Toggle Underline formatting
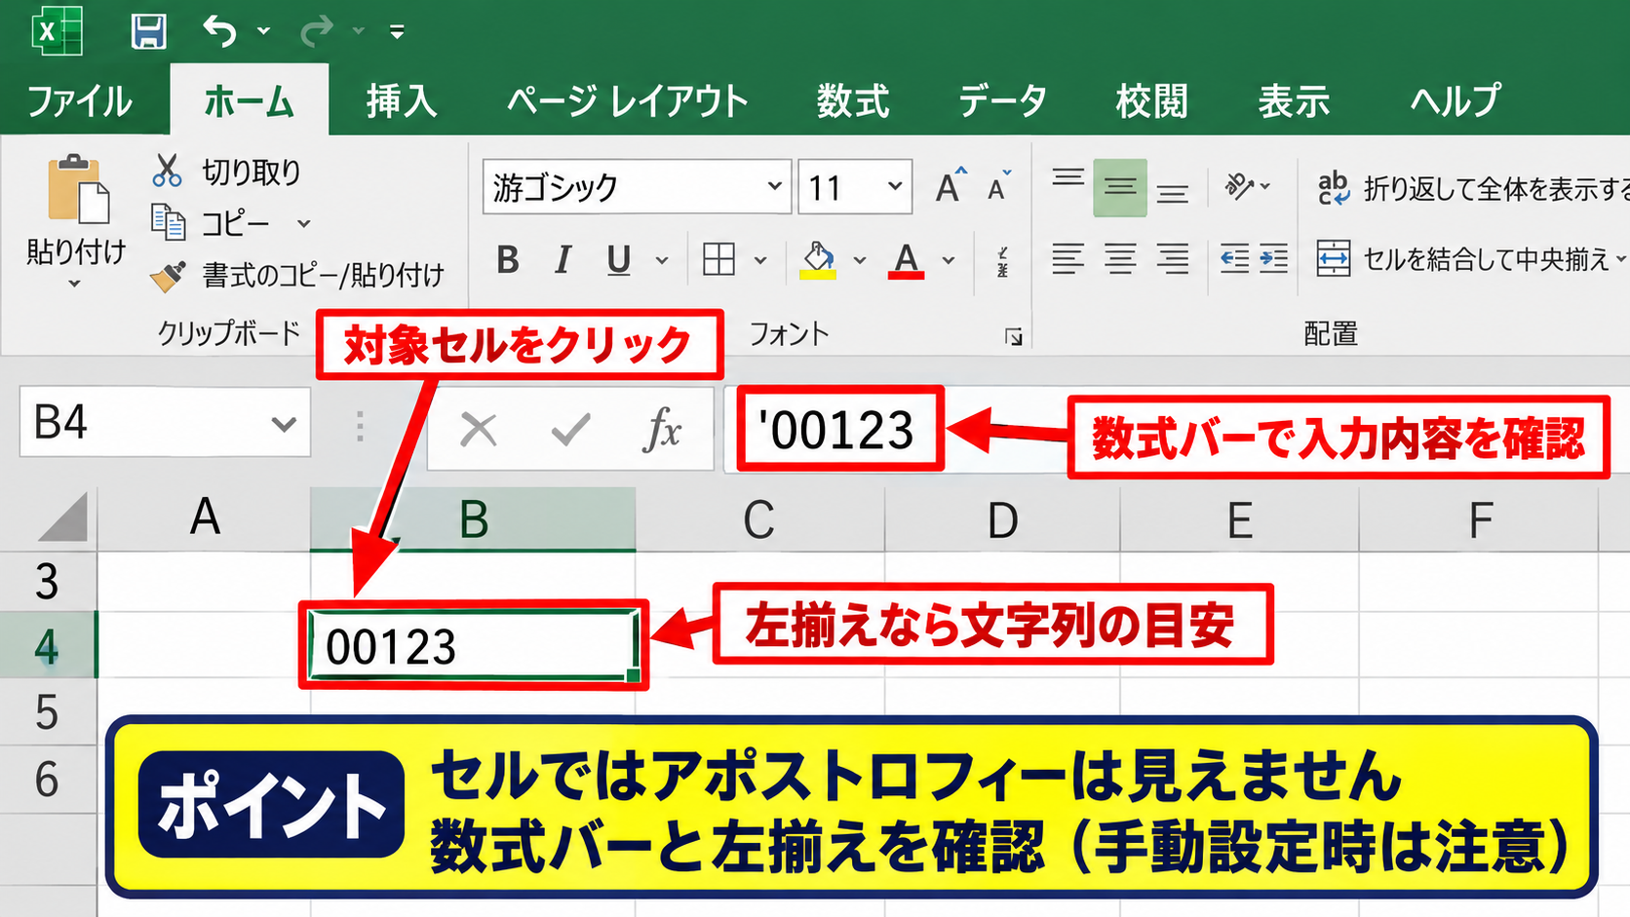This screenshot has height=917, width=1630. click(x=618, y=260)
